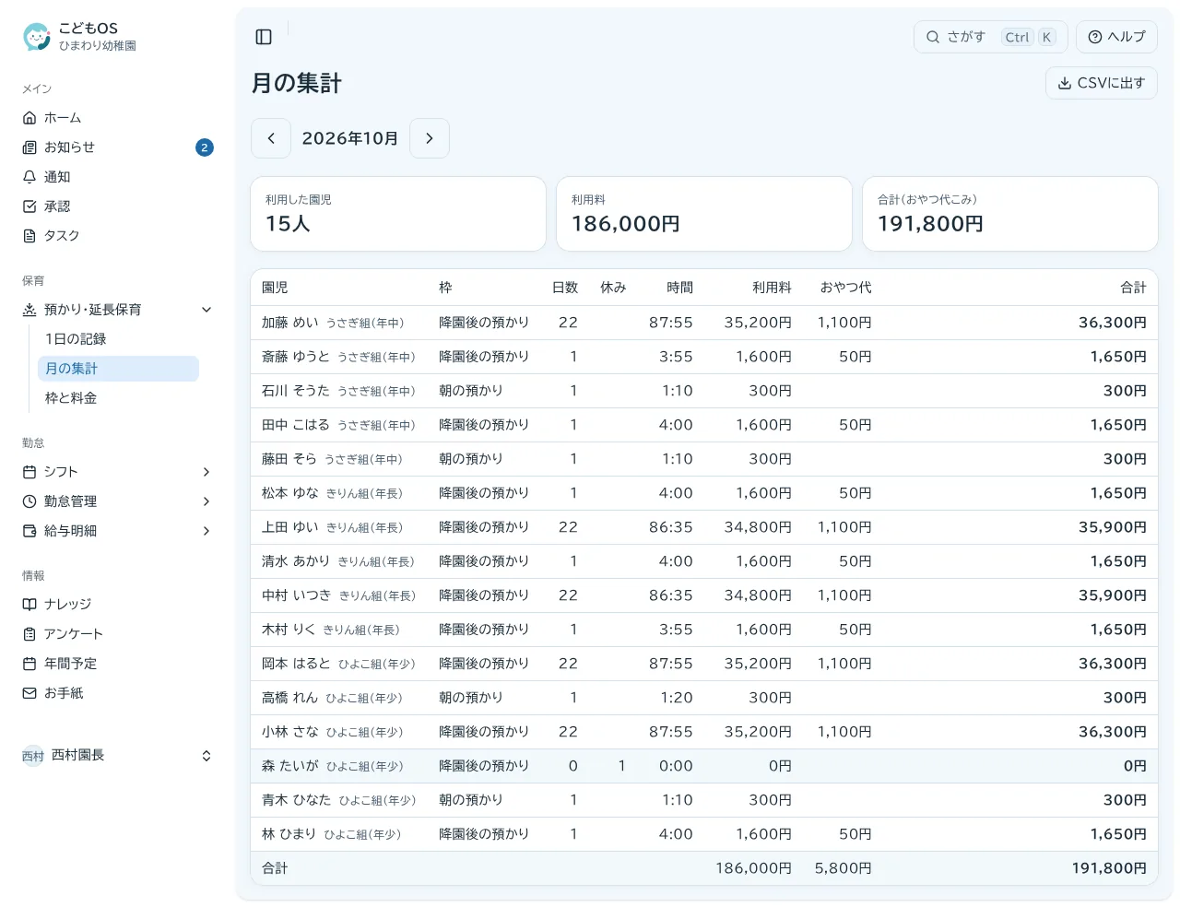
Task: Open ホーム from the sidebar
Action: pos(118,118)
